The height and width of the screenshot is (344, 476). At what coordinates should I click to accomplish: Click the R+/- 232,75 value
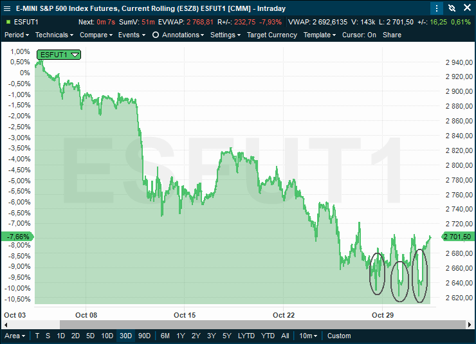[x=244, y=22]
